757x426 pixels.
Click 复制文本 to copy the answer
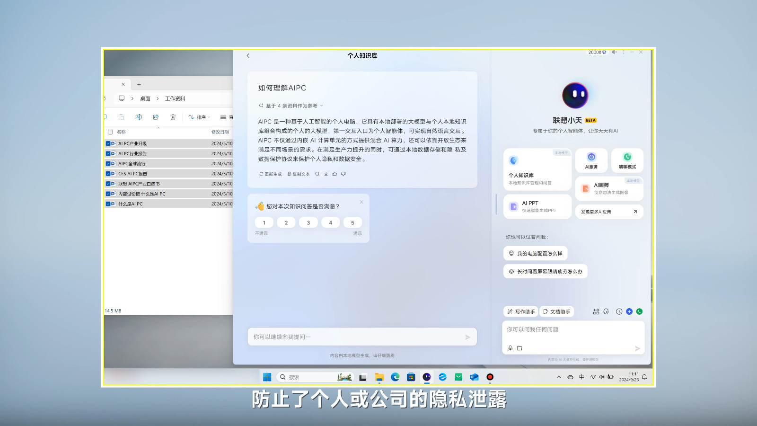click(x=299, y=174)
